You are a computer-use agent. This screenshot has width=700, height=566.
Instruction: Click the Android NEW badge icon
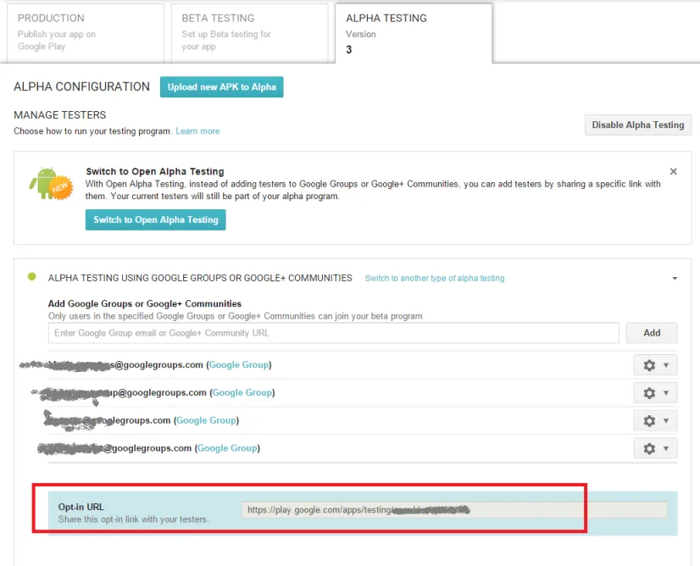(52, 184)
